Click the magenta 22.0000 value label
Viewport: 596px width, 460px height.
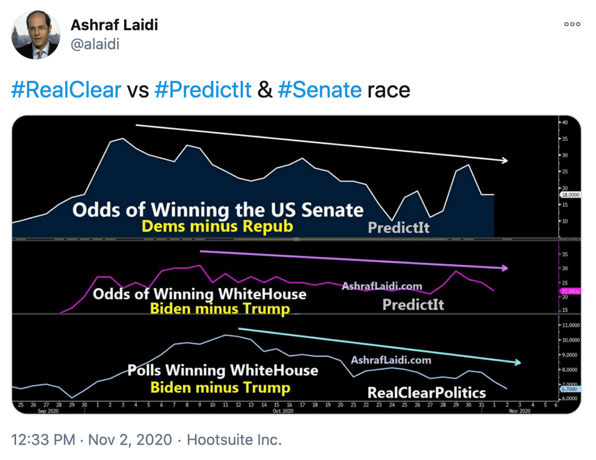coord(570,291)
